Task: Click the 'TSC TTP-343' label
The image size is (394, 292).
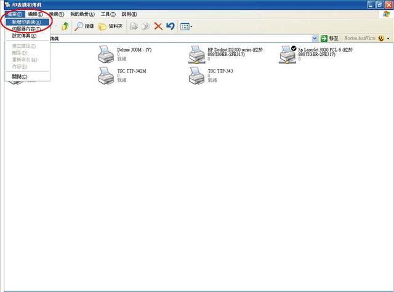Action: pos(220,71)
